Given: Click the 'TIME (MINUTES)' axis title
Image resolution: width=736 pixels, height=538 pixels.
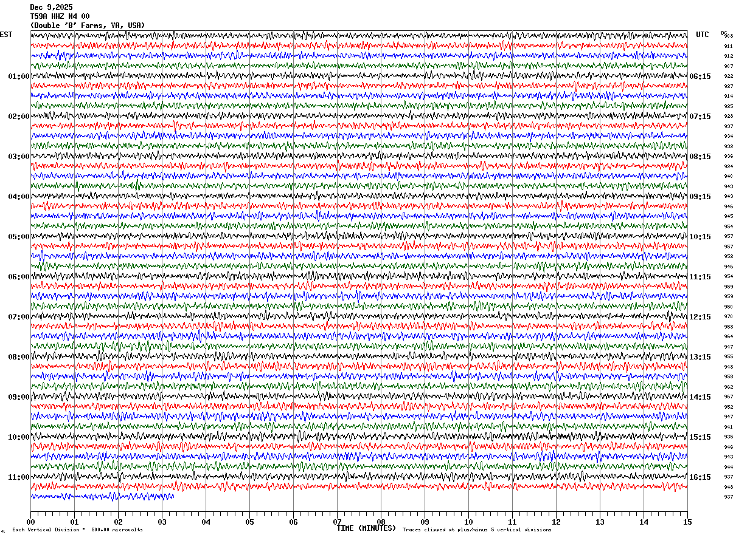Looking at the screenshot, I should [366, 528].
